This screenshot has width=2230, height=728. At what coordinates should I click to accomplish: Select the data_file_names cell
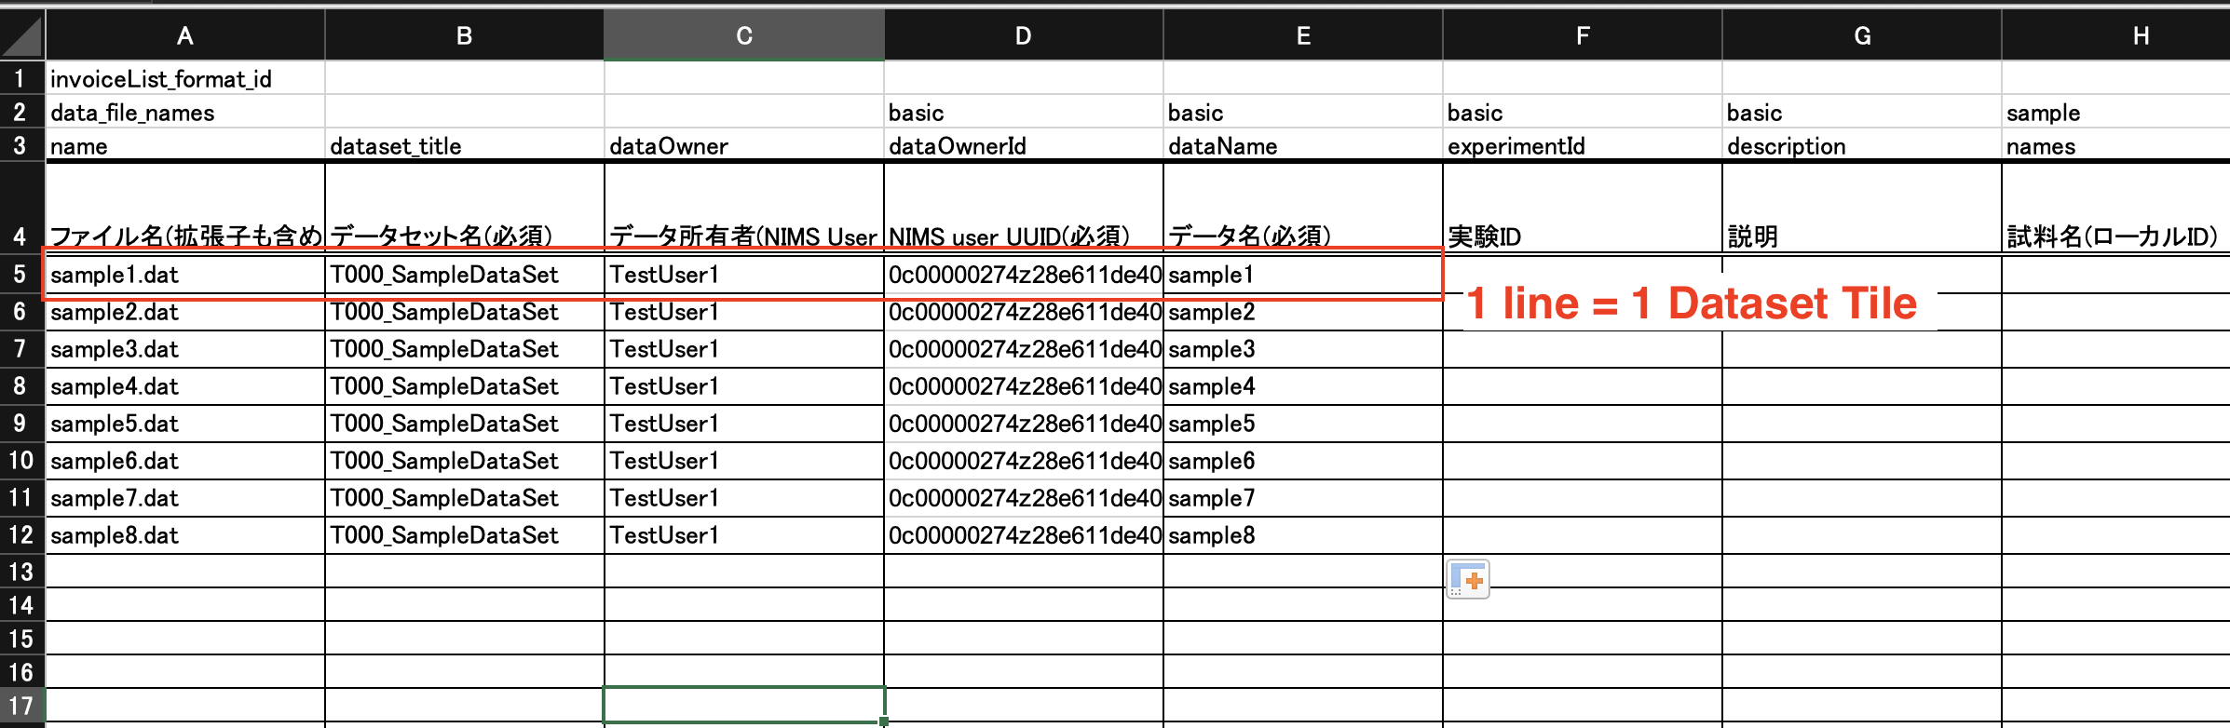pyautogui.click(x=184, y=113)
